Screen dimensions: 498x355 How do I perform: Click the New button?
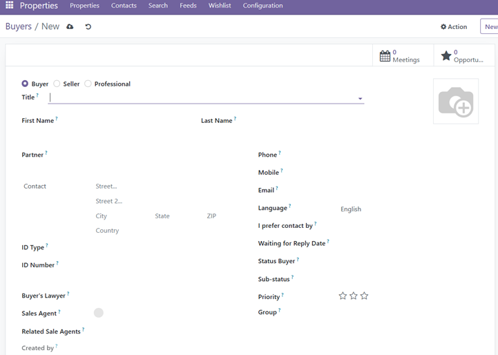tap(490, 27)
